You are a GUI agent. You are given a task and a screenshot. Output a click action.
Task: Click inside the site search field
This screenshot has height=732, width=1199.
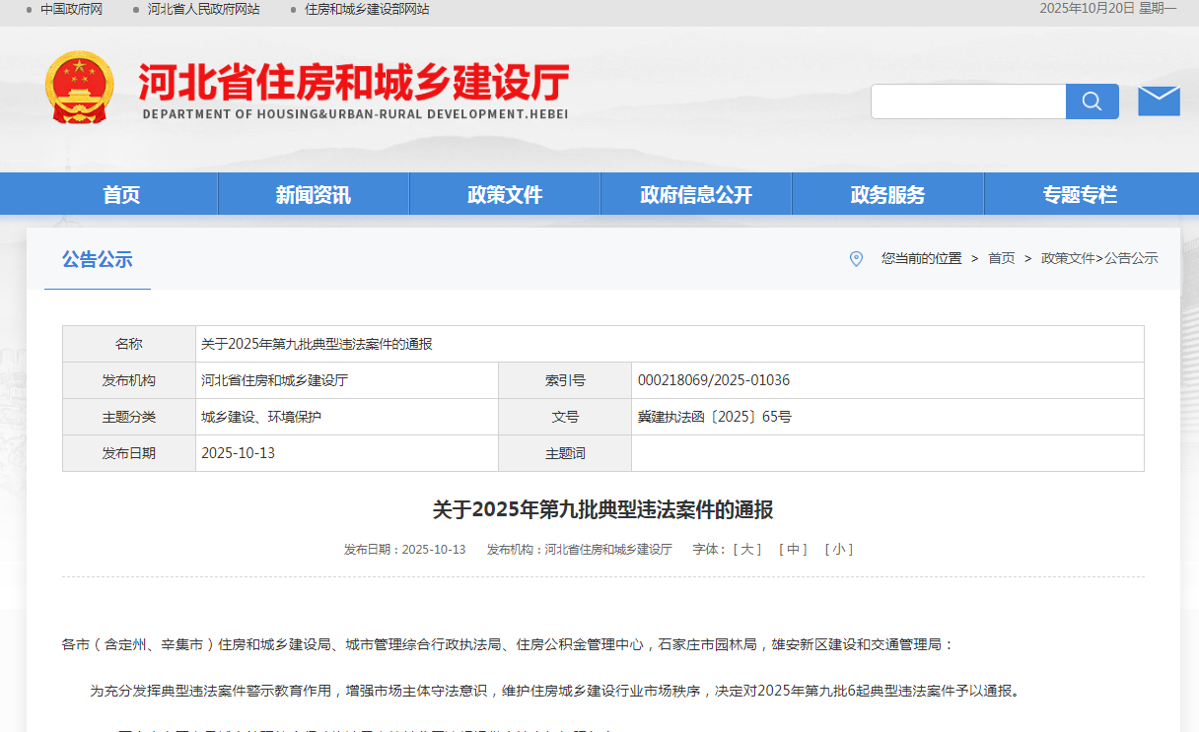[x=967, y=101]
